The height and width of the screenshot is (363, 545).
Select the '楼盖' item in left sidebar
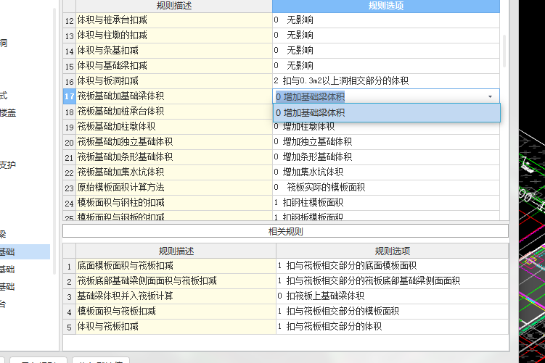8,112
